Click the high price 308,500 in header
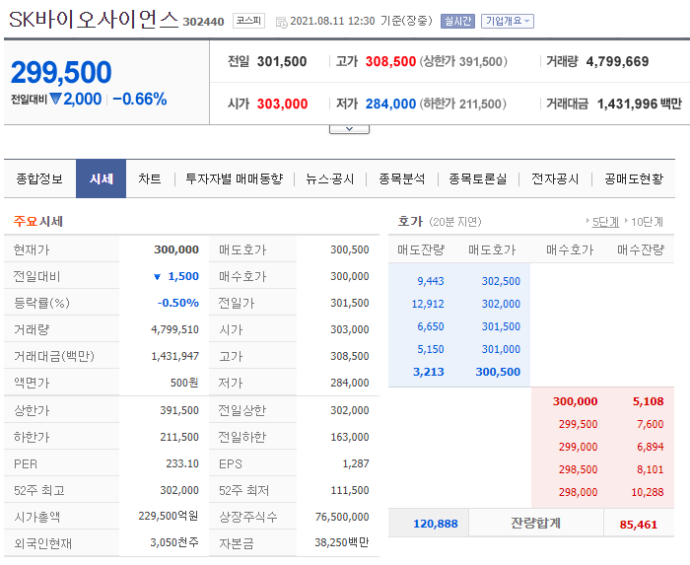The image size is (690, 565). tap(390, 61)
